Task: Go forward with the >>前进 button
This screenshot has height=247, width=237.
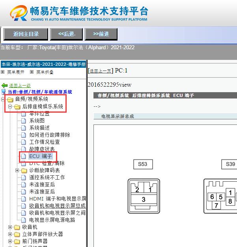Action: pyautogui.click(x=101, y=34)
